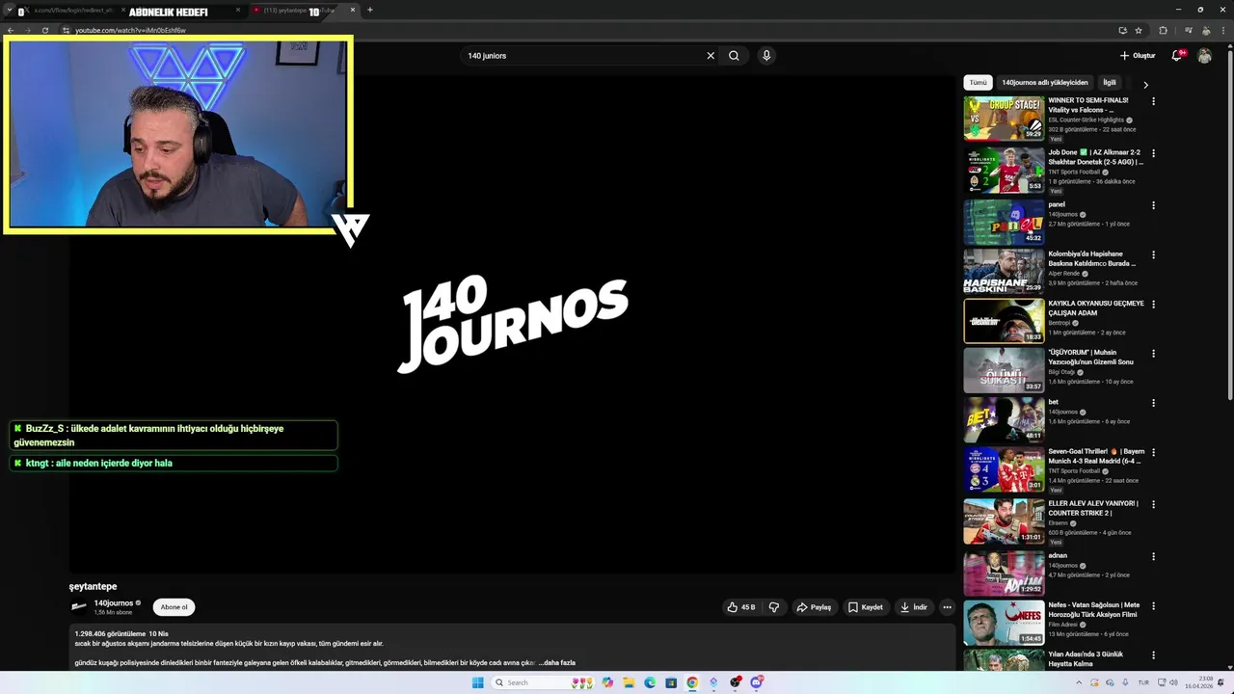
Task: Expand description with ...daha fazla
Action: pos(557,663)
